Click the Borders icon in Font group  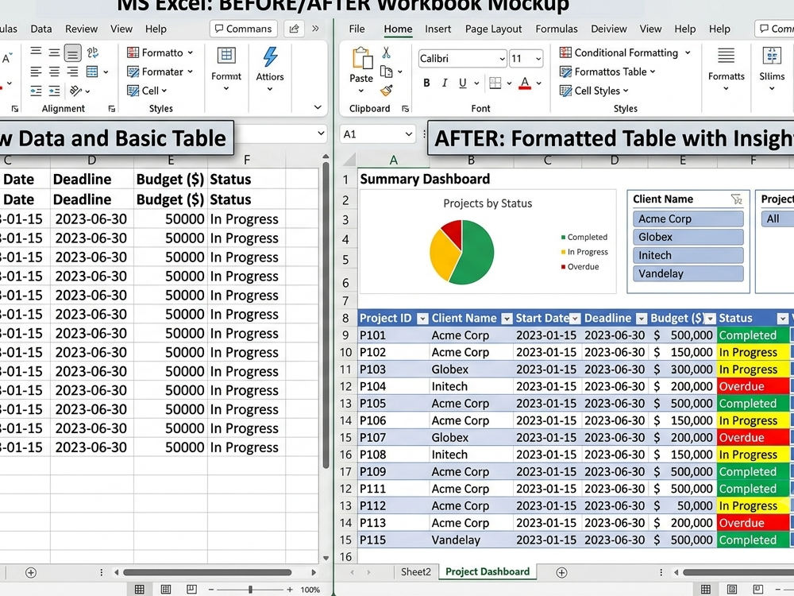pyautogui.click(x=495, y=83)
